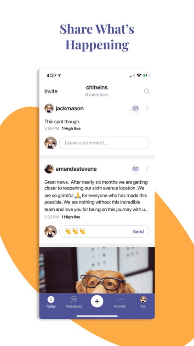Open the Today tab
Viewport: 194px width, 346px height.
51,302
